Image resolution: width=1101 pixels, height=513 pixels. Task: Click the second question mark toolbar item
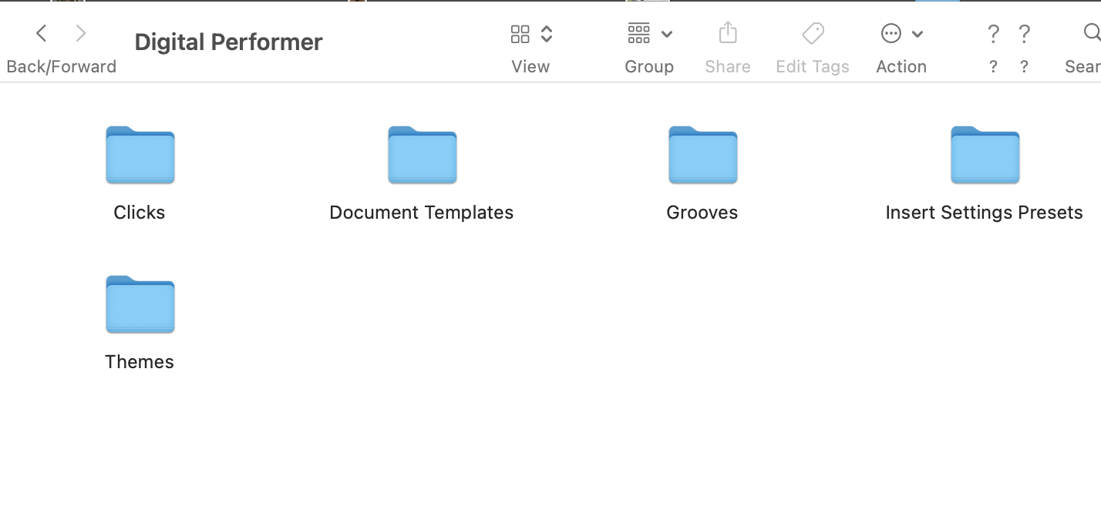(x=1024, y=34)
